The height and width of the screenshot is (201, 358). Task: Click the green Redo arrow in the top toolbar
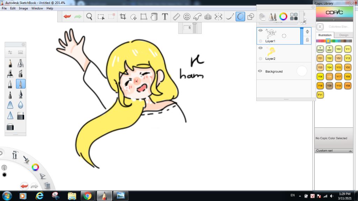[78, 16]
